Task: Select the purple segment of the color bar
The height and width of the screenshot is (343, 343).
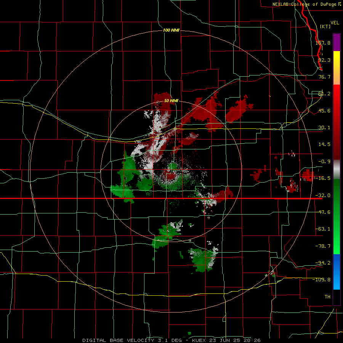Action: 337,42
